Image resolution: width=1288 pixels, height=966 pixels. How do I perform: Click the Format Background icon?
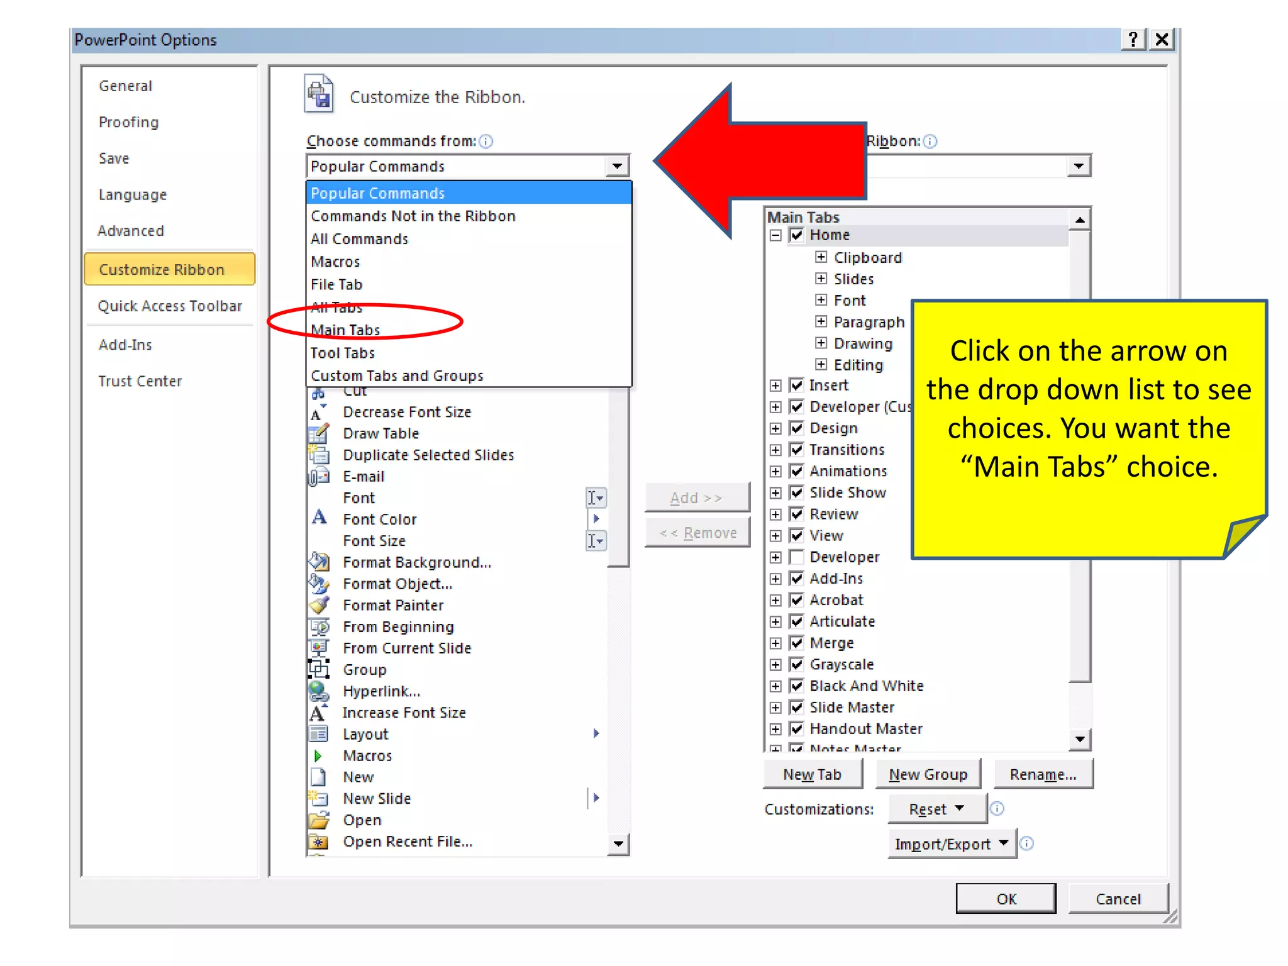click(x=319, y=562)
